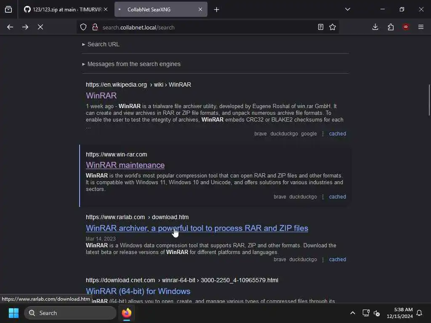Click the download.cnet.com result URL
431x323 pixels.
pos(182,280)
